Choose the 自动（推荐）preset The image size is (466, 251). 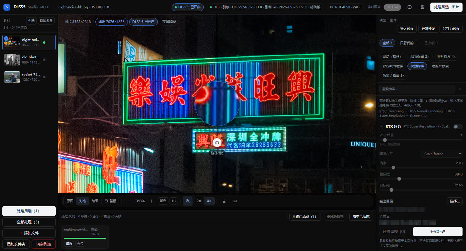click(392, 57)
